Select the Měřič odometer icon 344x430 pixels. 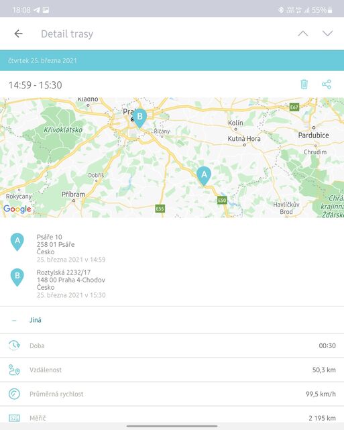click(x=14, y=418)
